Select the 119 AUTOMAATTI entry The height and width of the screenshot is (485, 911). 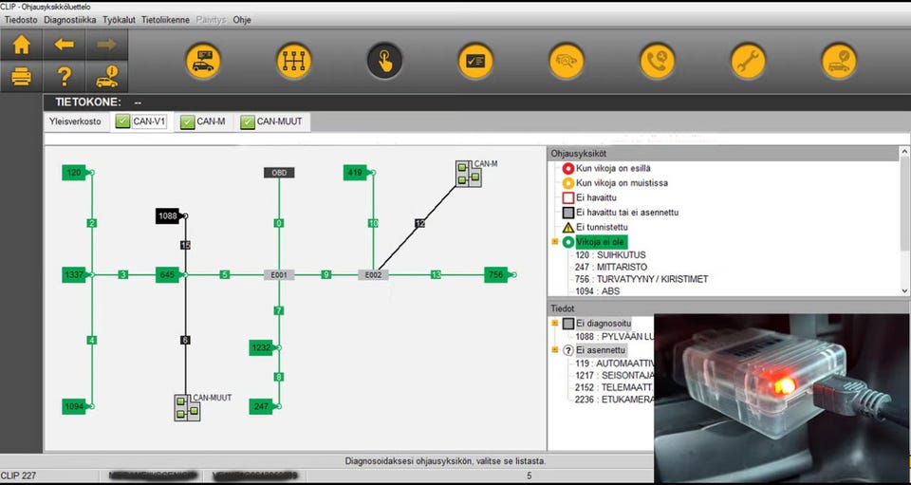click(x=615, y=364)
